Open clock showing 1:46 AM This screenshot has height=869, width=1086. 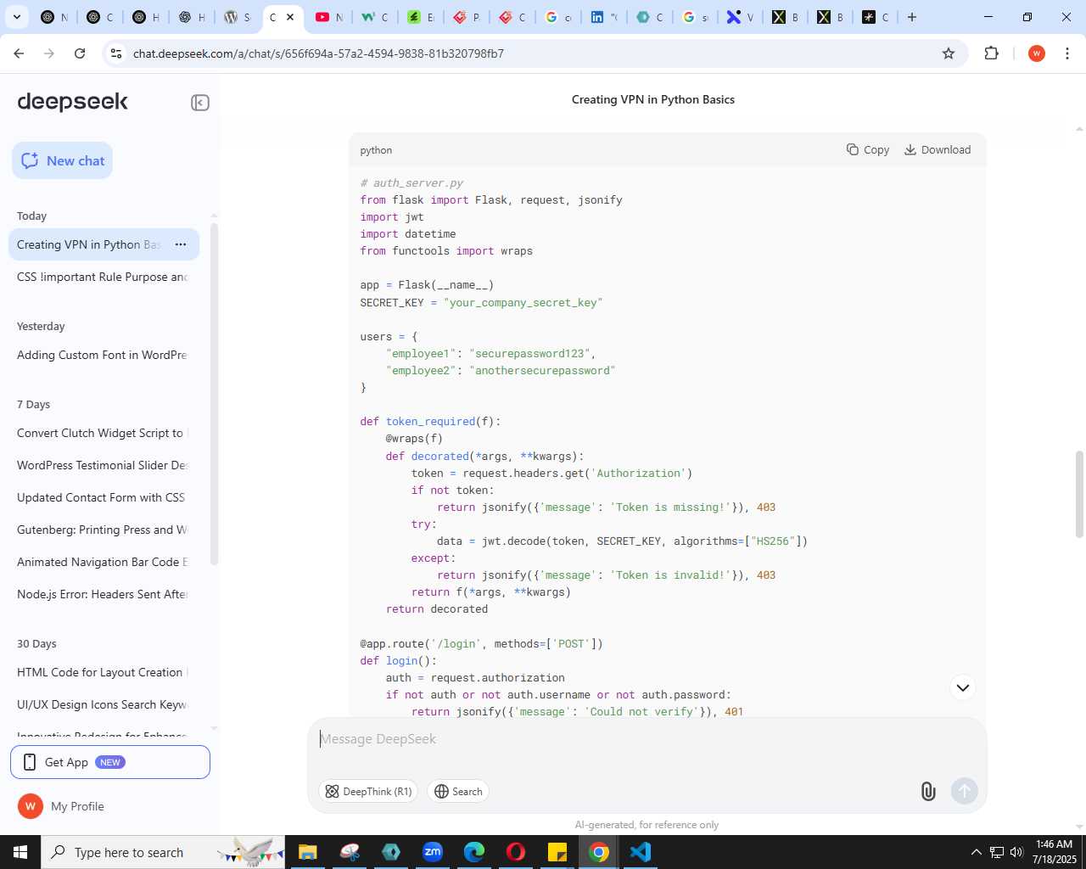click(x=1054, y=852)
